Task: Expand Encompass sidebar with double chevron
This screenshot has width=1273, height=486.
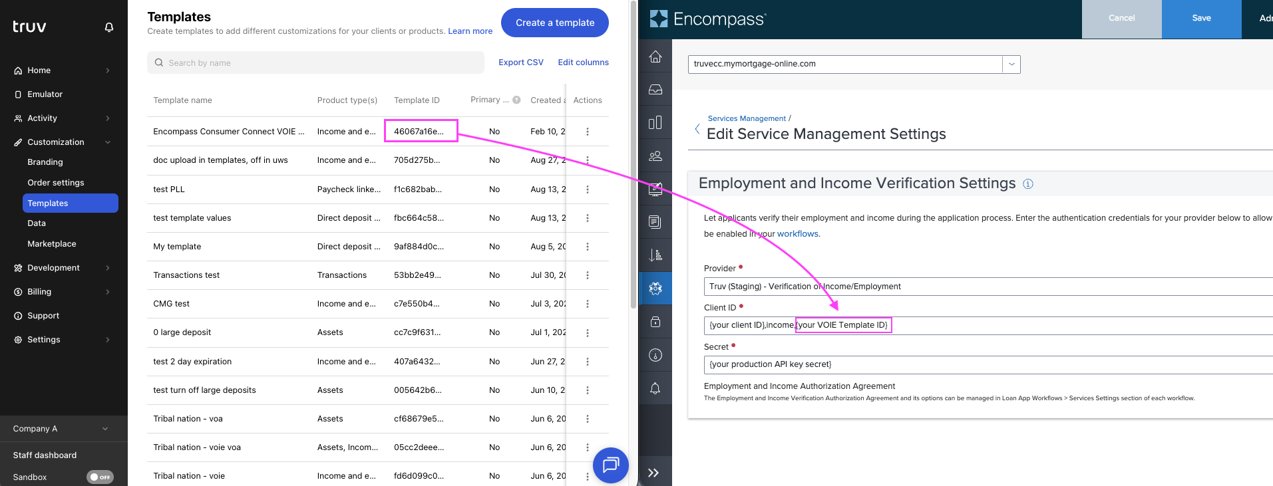Action: 653,473
